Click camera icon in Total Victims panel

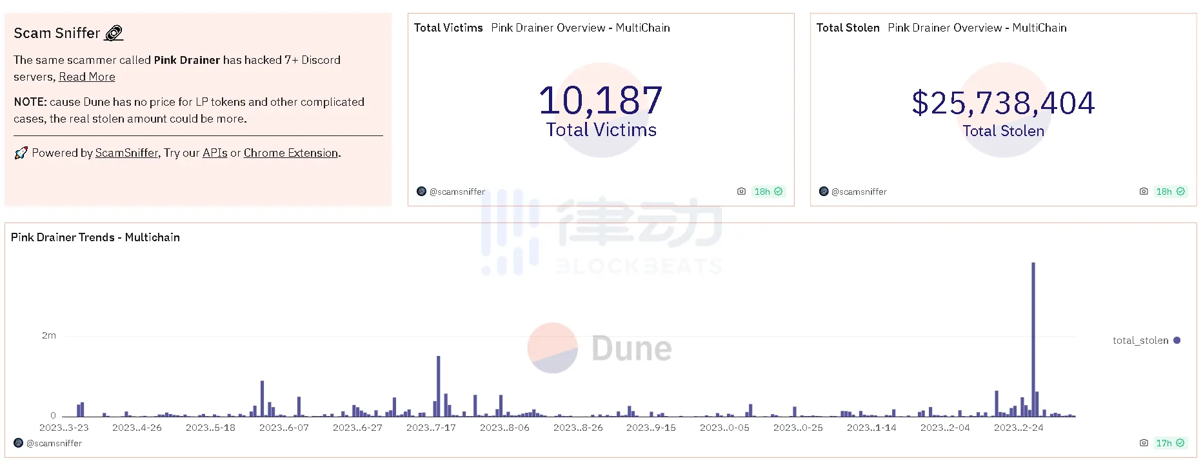coord(741,192)
